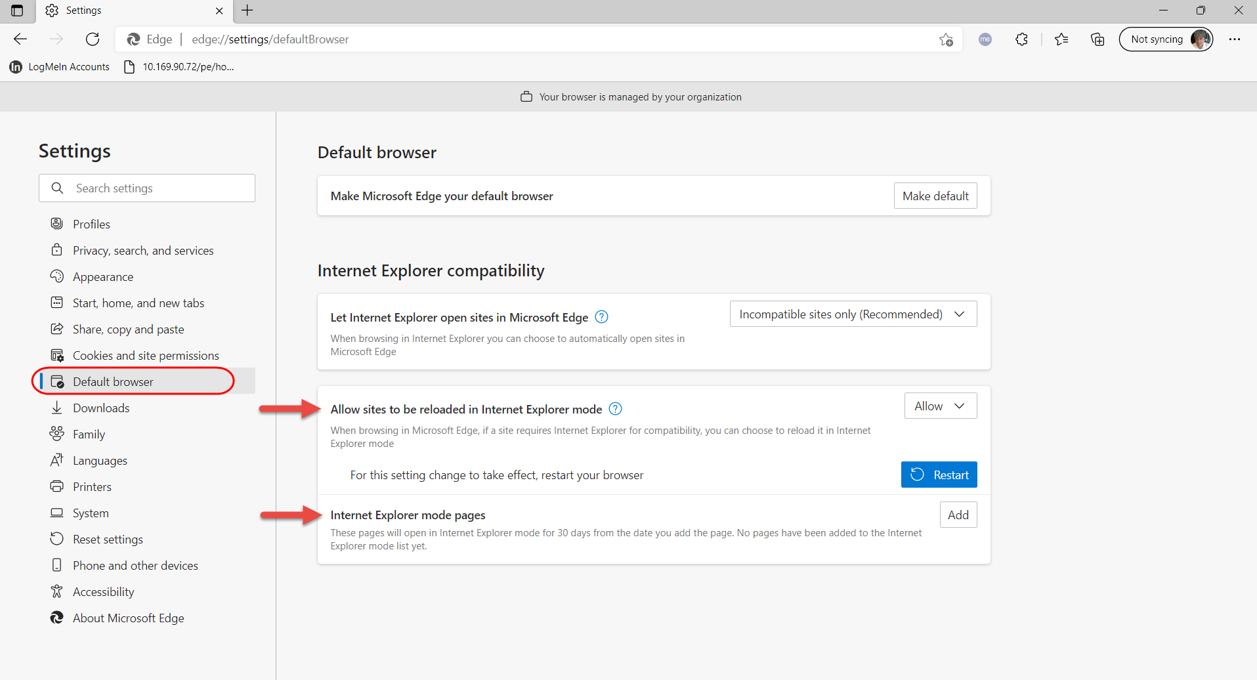Click the Edge site identity icon in address bar
Screen dimensions: 1257x680
[x=133, y=39]
